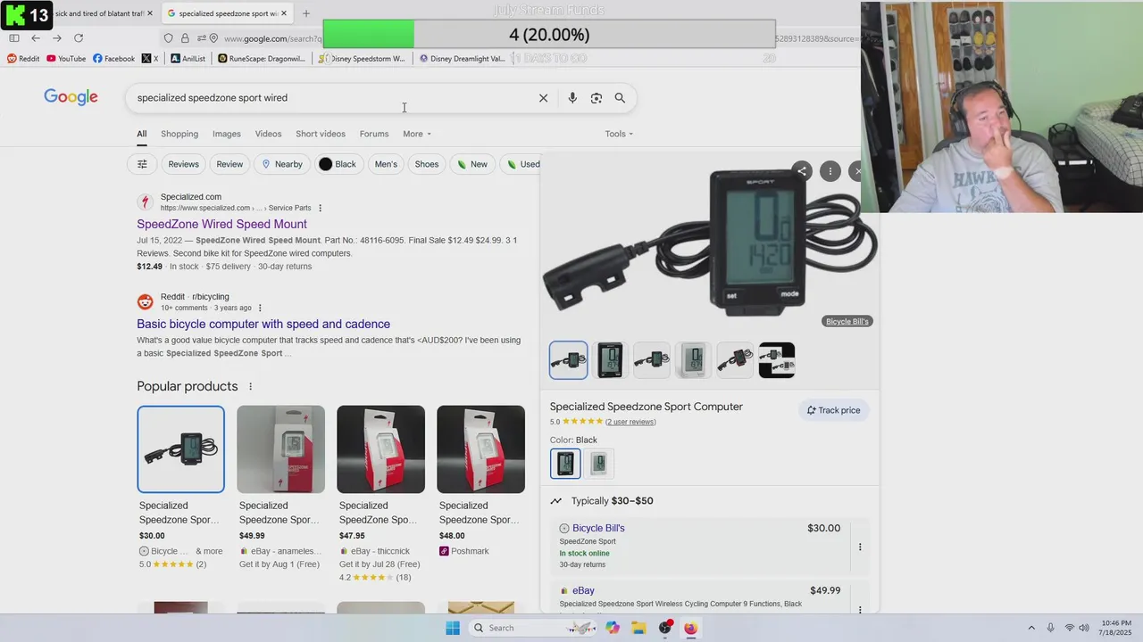1143x642 pixels.
Task: Select the All results tab
Action: tap(141, 134)
